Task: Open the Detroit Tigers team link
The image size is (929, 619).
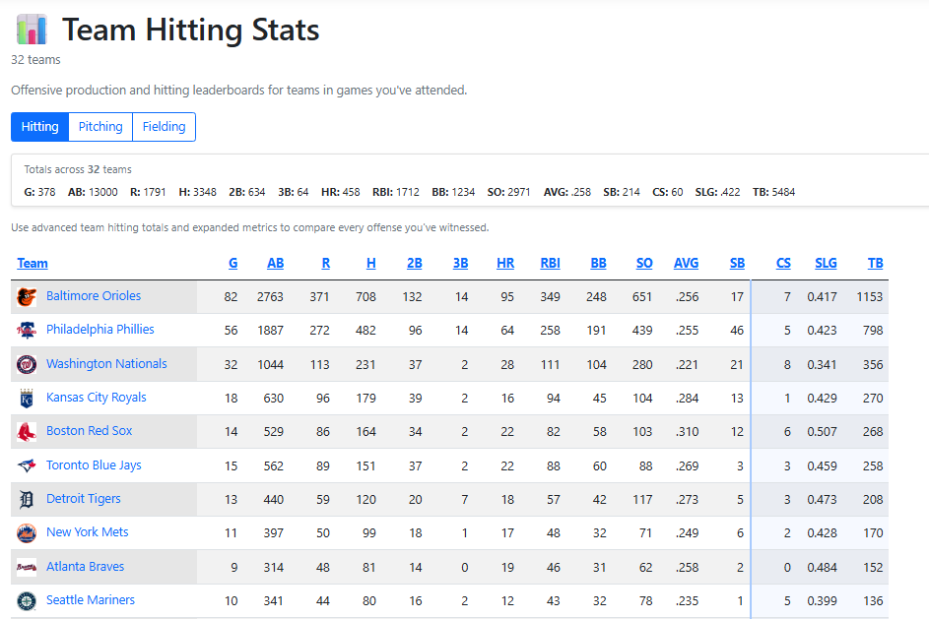Action: [x=84, y=499]
